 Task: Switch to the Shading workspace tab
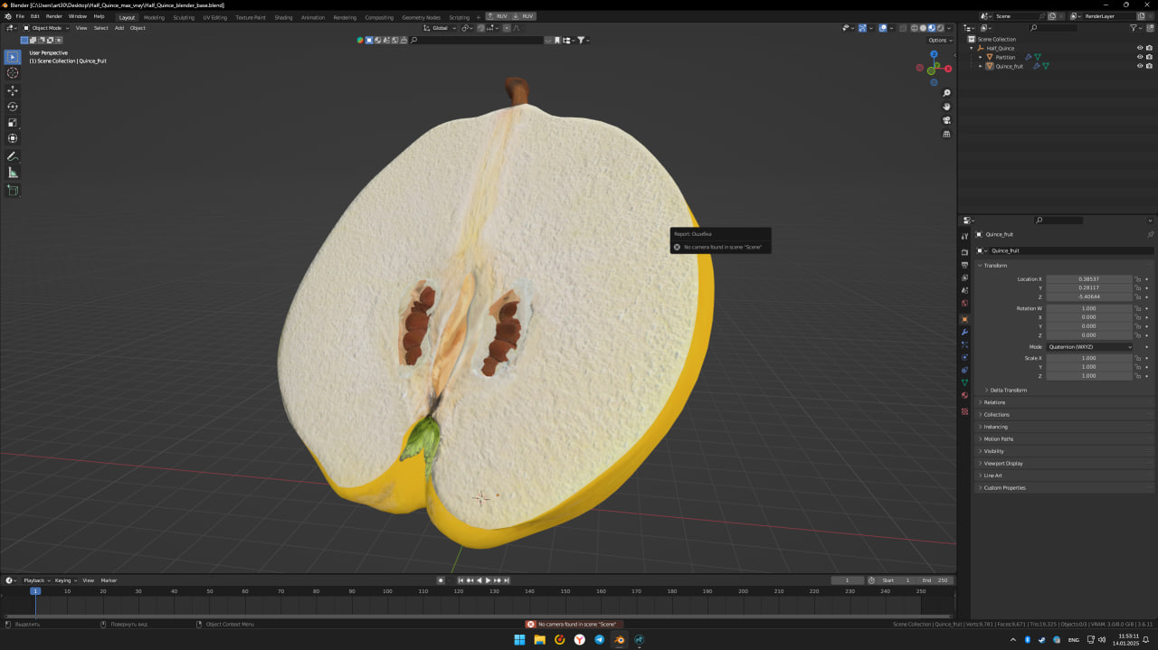283,17
